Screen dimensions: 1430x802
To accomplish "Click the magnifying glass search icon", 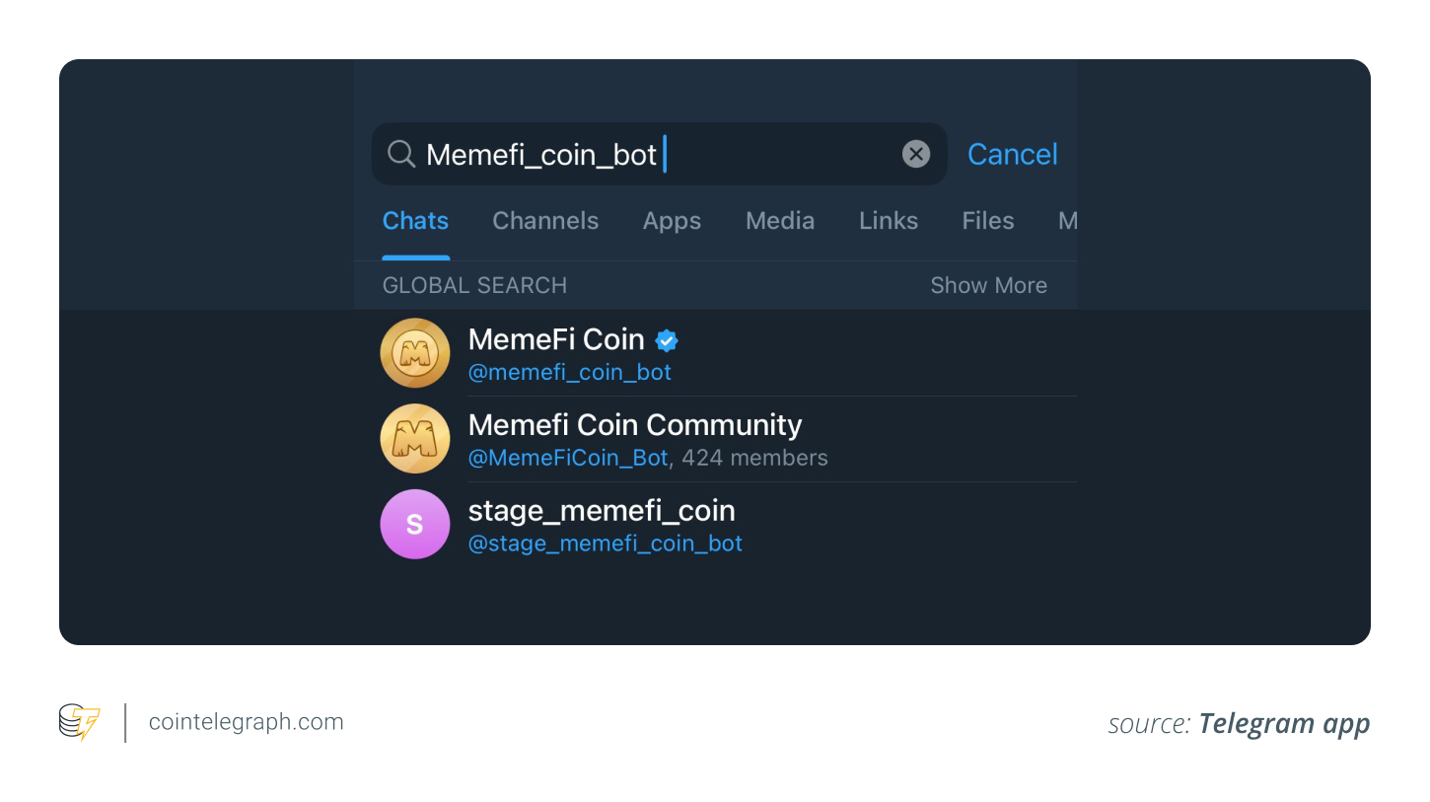I will point(400,154).
